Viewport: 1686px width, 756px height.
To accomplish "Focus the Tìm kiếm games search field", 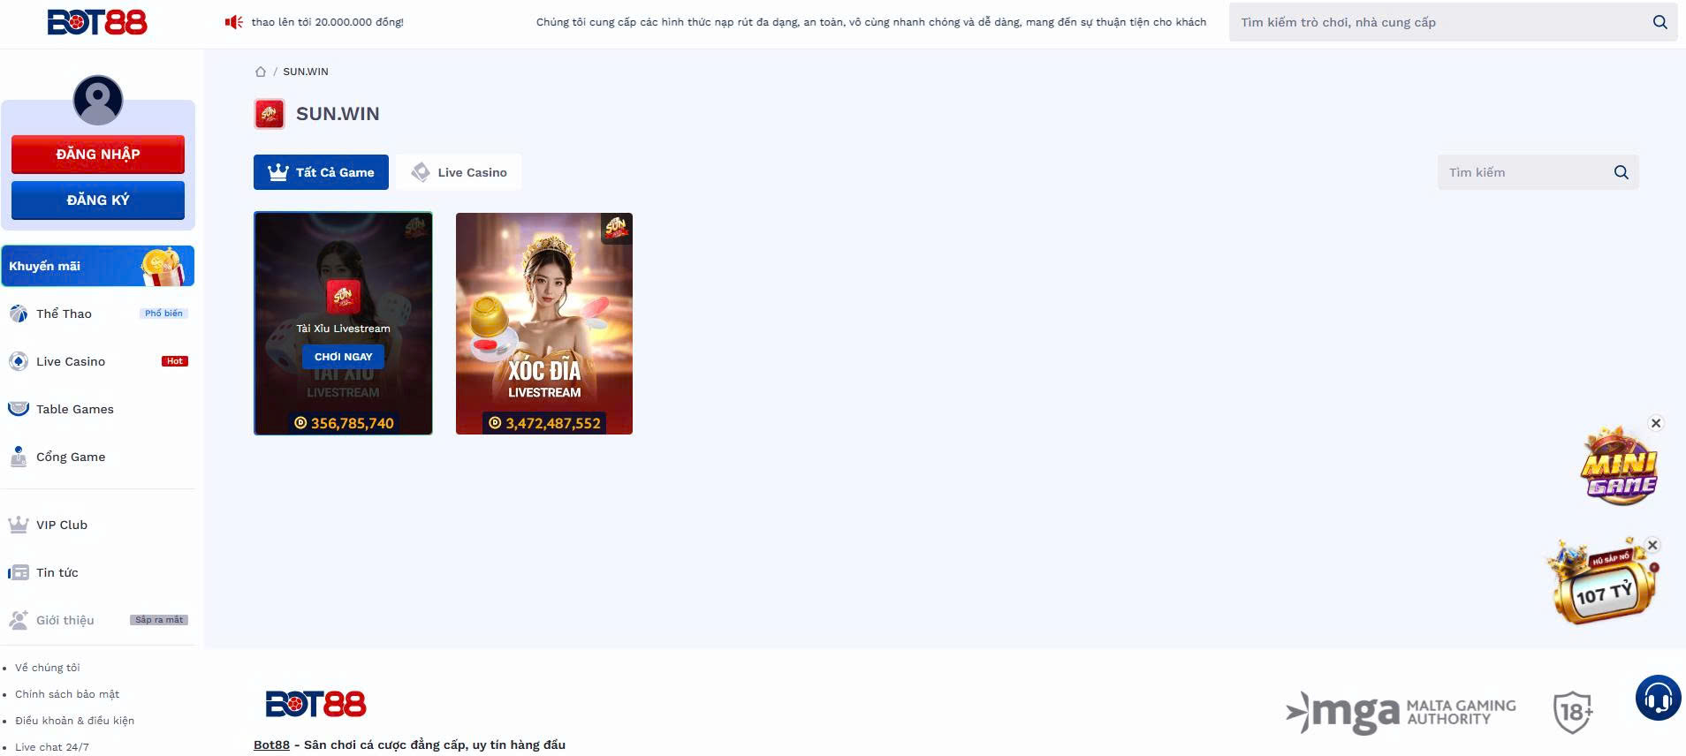I will pos(1524,172).
